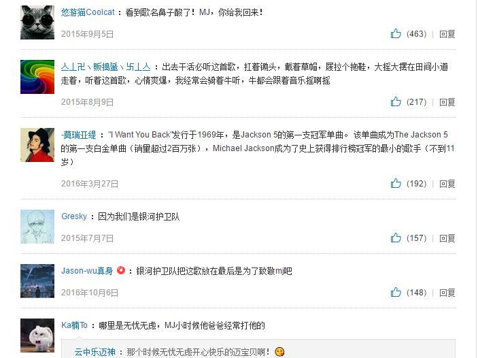Screen dimensions: 478x358
Task: Like Gresky's comment with 157 likes
Action: click(x=396, y=238)
